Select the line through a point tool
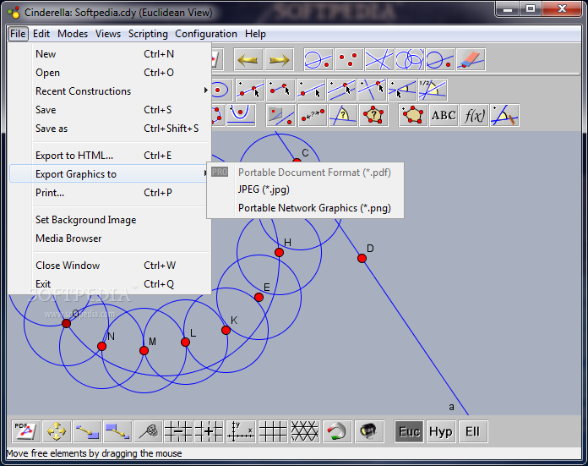588x466 pixels. (x=311, y=90)
